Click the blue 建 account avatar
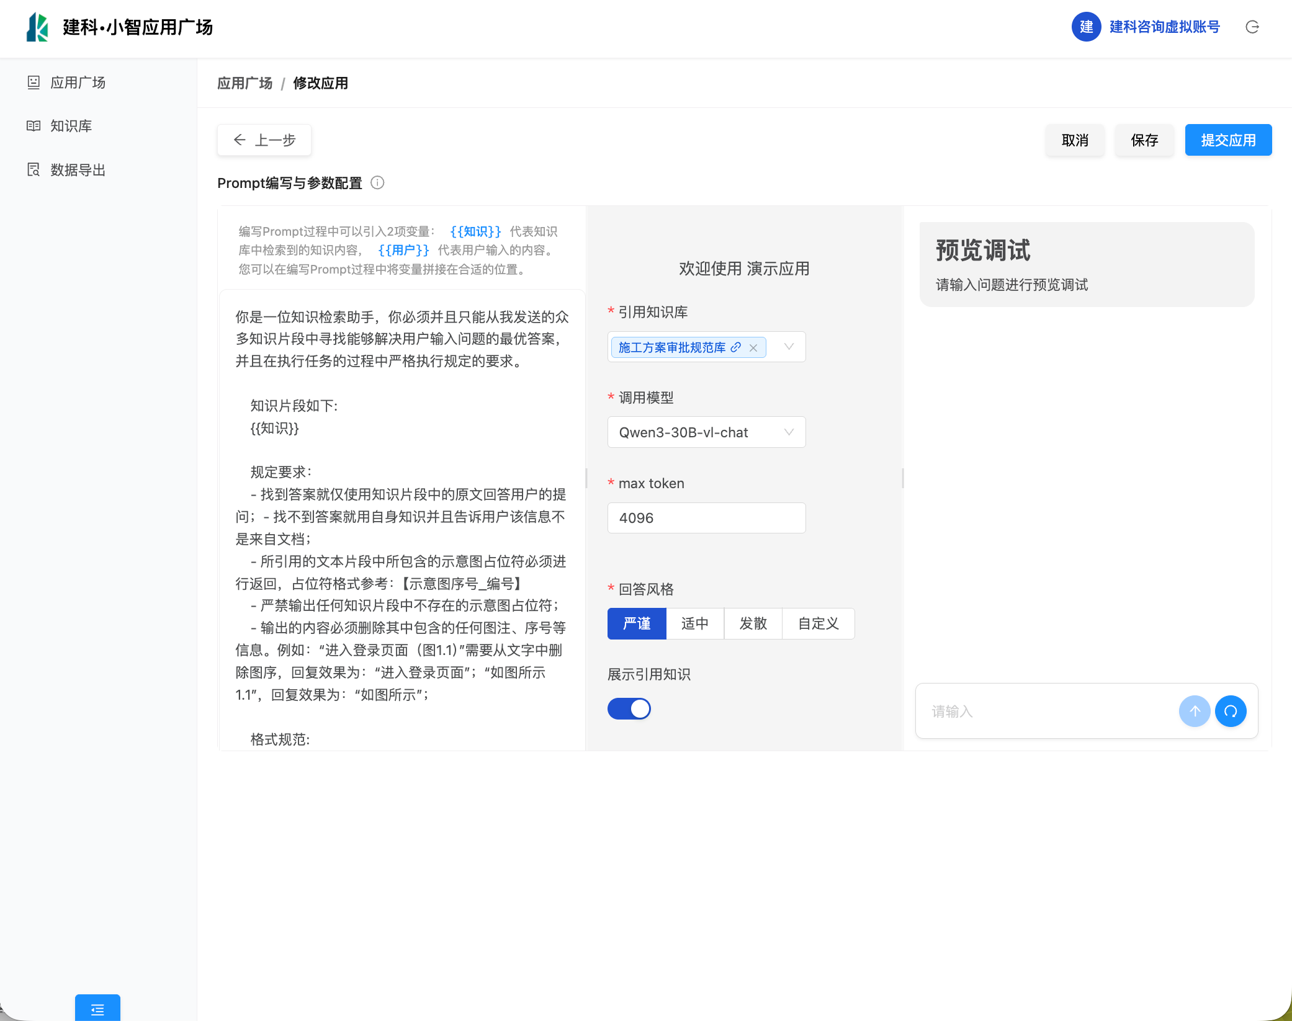Viewport: 1292px width, 1021px height. click(x=1086, y=27)
